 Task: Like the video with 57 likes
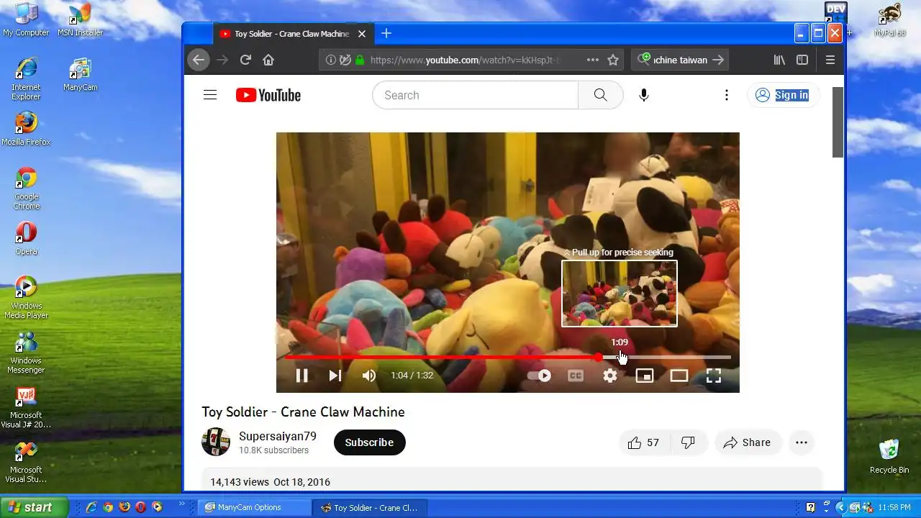click(643, 442)
